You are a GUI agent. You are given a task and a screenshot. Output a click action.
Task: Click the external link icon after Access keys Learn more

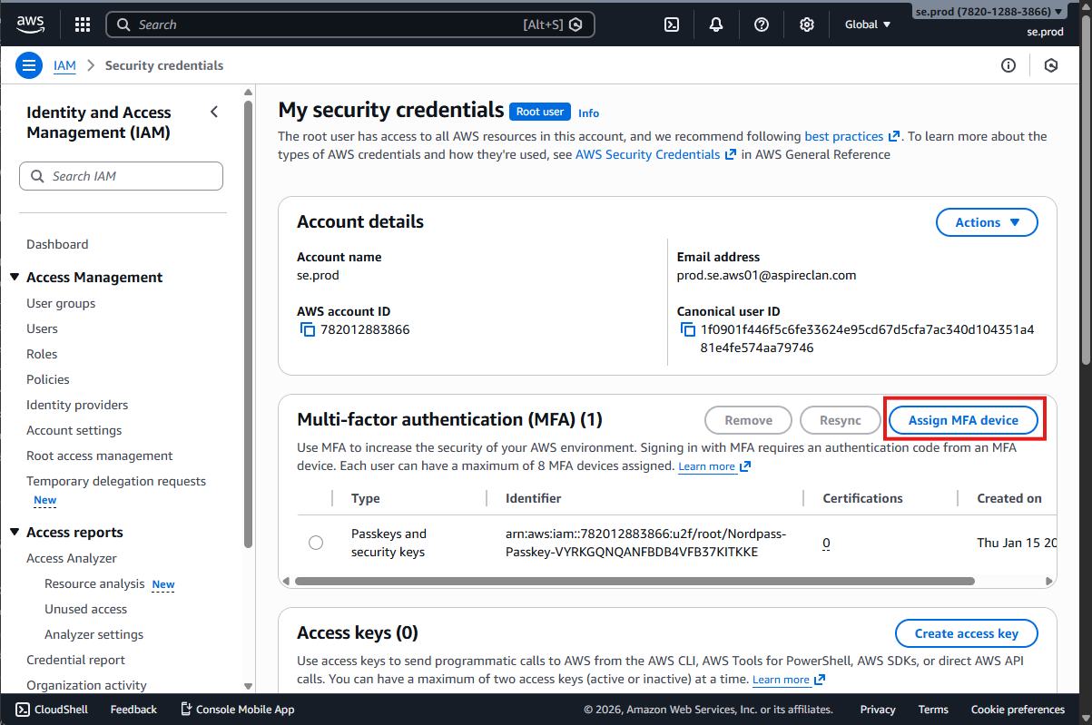(x=820, y=680)
